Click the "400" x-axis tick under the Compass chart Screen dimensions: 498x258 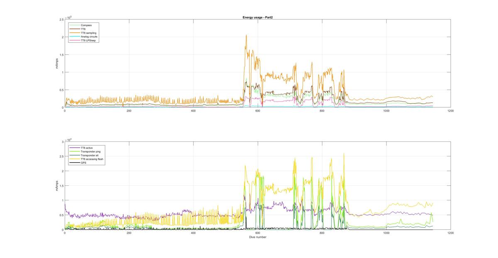click(x=193, y=111)
